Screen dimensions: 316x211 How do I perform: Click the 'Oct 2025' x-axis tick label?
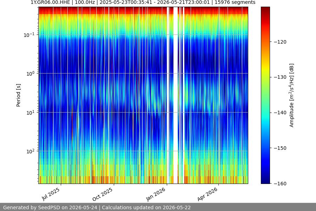(x=103, y=194)
